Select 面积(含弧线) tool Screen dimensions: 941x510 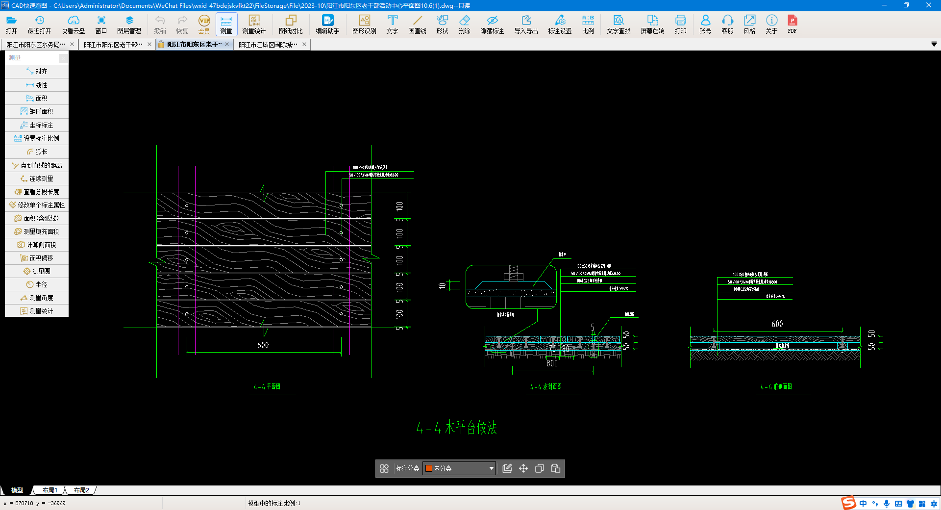37,218
